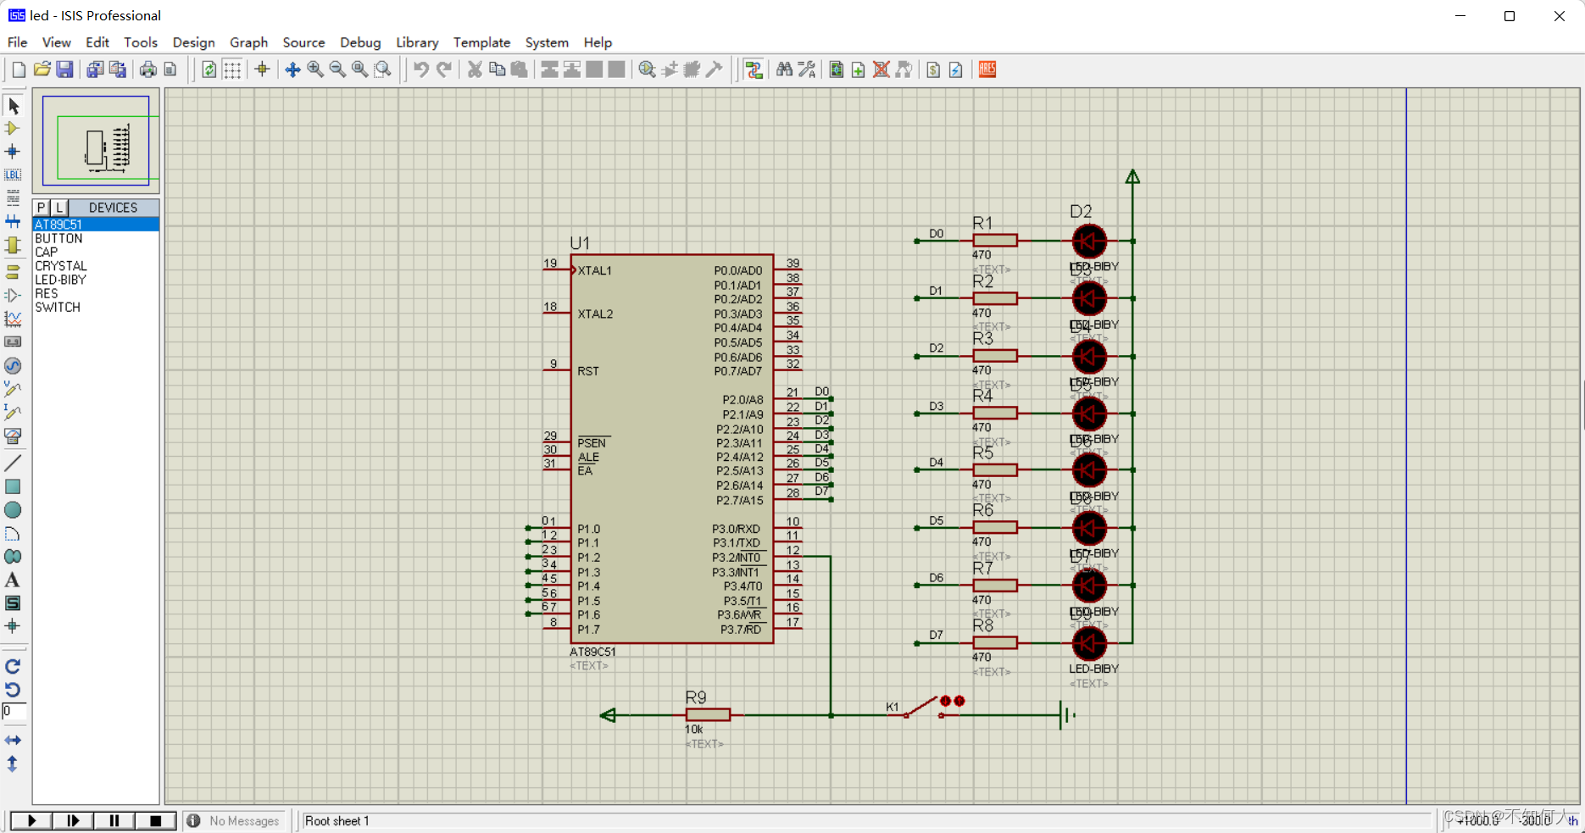
Task: Mirror the part horizontally (X-mirror)
Action: 13,740
